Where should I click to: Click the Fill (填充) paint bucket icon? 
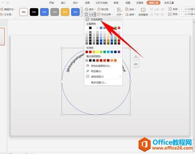tap(86, 9)
